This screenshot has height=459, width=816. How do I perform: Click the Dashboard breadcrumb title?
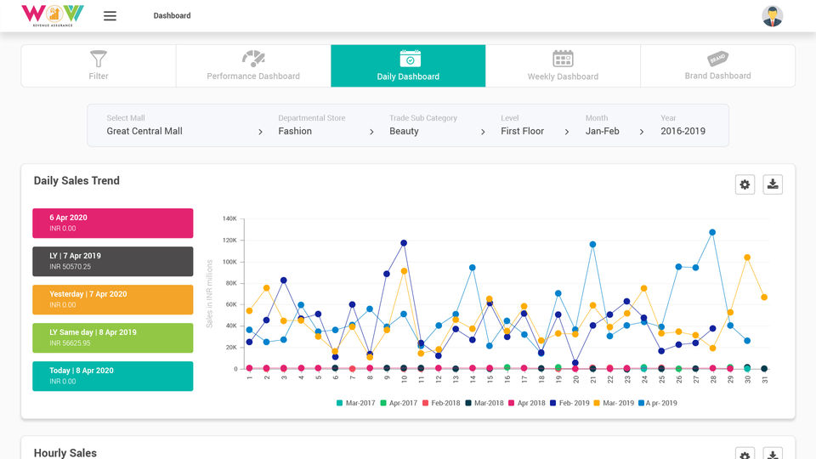pyautogui.click(x=172, y=15)
